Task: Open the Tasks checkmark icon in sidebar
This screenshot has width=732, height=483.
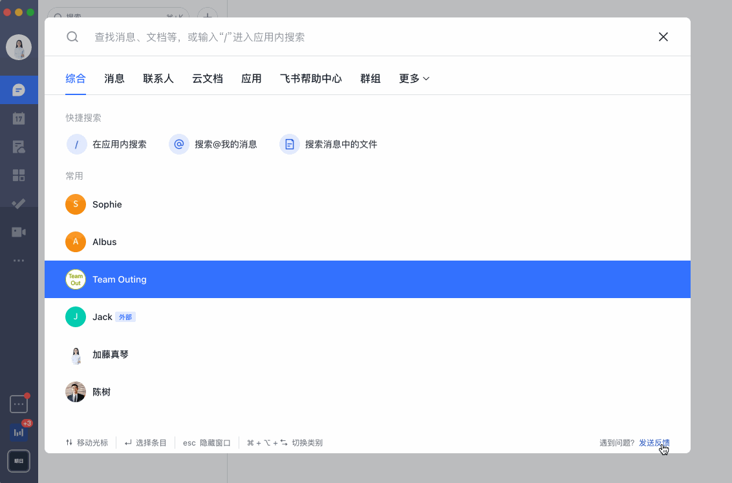Action: [19, 204]
